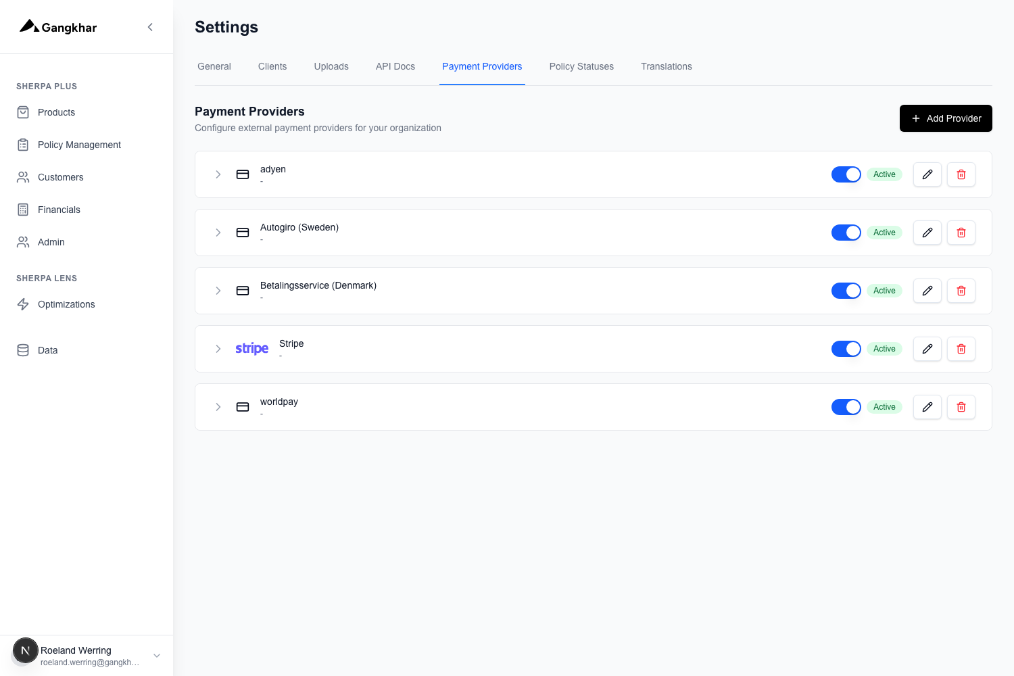Click the Stripe logo
1014x676 pixels.
tap(252, 349)
